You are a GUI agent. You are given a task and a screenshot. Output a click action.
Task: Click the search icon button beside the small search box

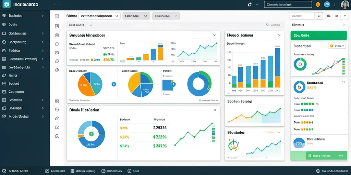pos(319,16)
